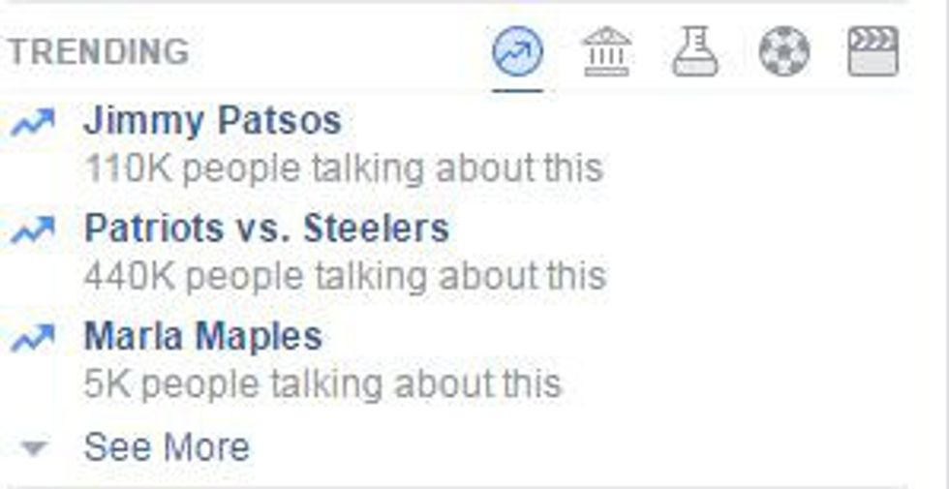Click the word Steelers in the topic title
Viewport: 949px width, 489px height.
pos(376,229)
